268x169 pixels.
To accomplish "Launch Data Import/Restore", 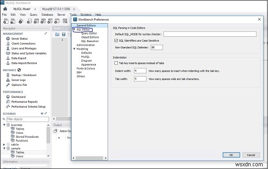I will (24, 63).
